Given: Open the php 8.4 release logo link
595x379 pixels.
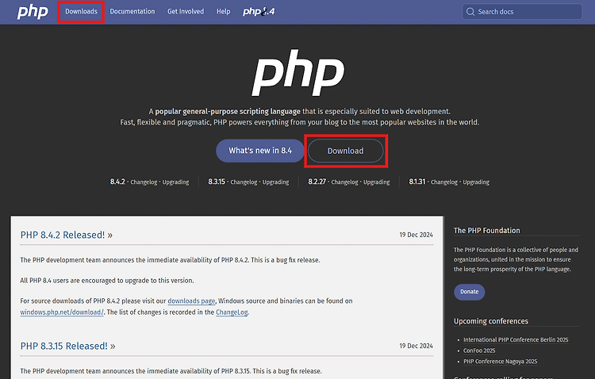Looking at the screenshot, I should [259, 11].
